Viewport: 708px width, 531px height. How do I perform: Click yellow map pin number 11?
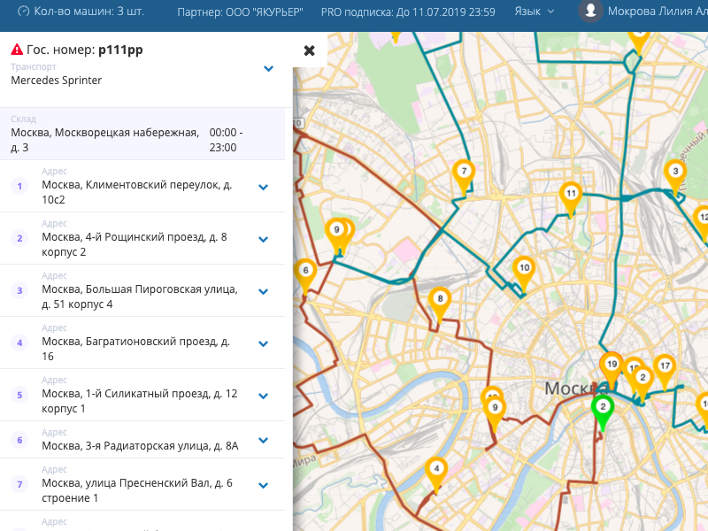[571, 196]
